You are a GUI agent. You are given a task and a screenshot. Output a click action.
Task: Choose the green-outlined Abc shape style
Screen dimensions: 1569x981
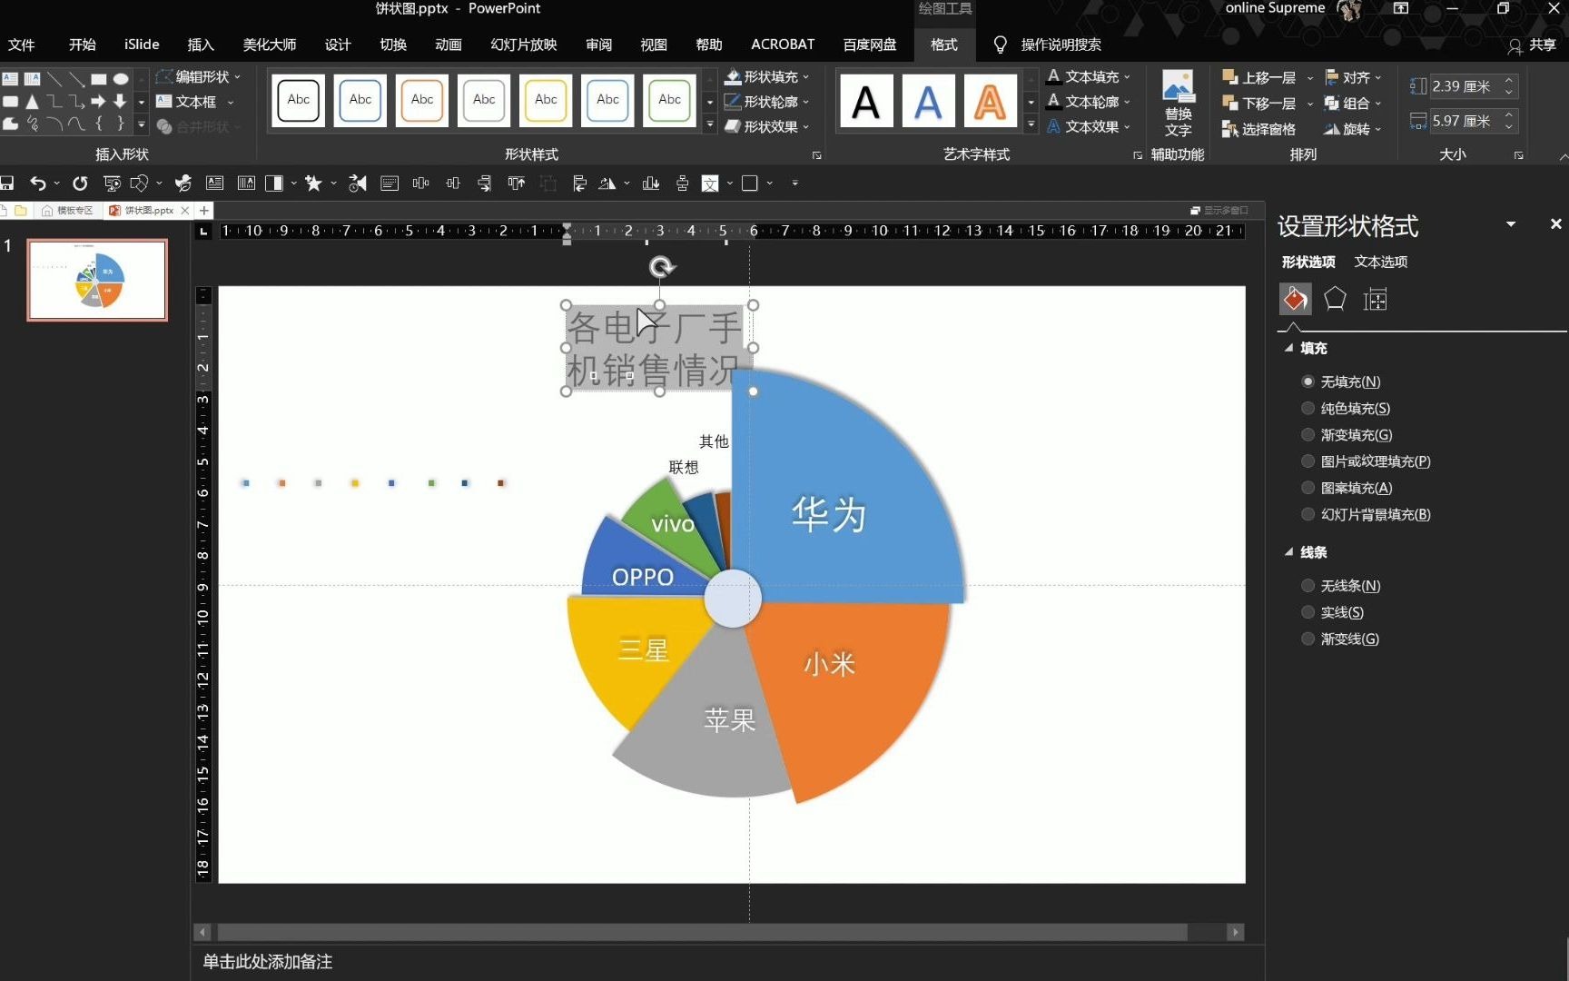point(670,100)
